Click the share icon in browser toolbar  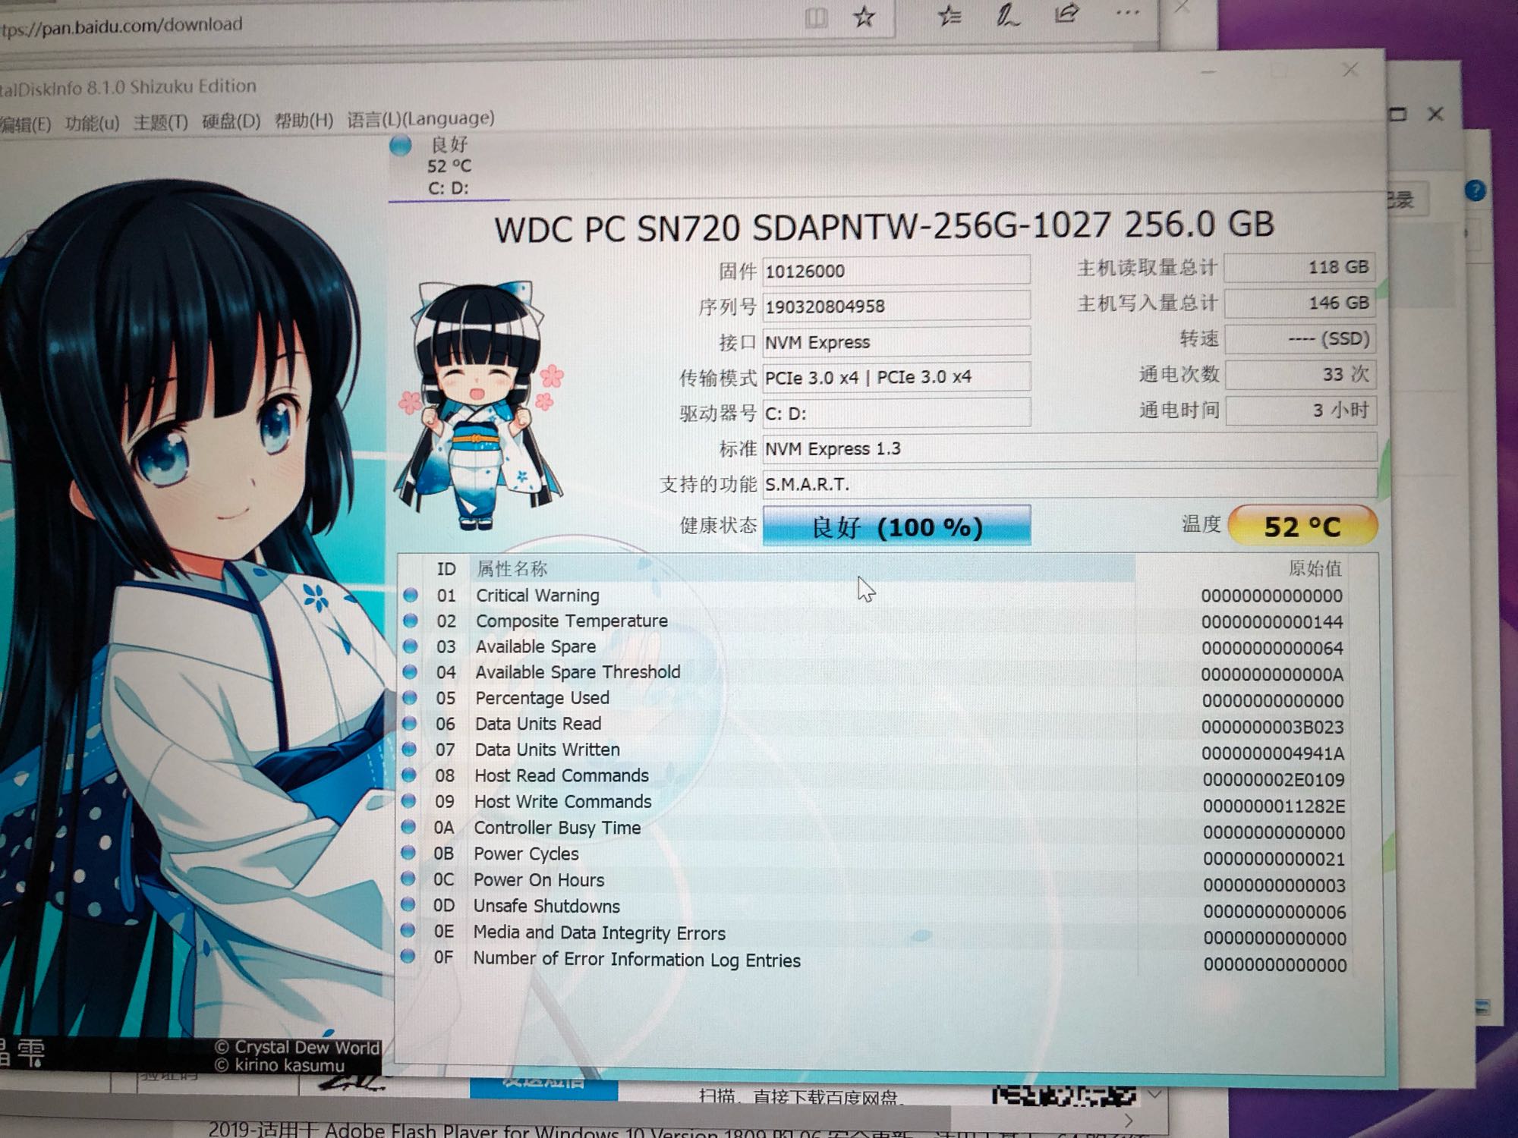(1066, 13)
